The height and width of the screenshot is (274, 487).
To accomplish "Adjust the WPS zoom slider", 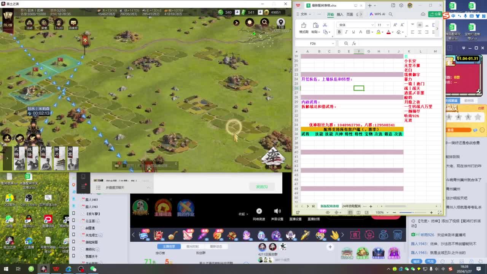I will (x=412, y=212).
